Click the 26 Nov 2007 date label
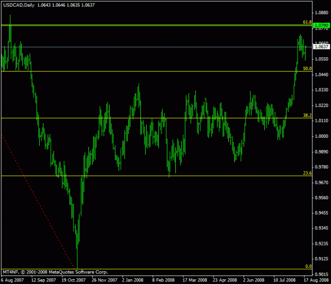Image resolution: width=331 pixels, height=284 pixels. point(104,280)
